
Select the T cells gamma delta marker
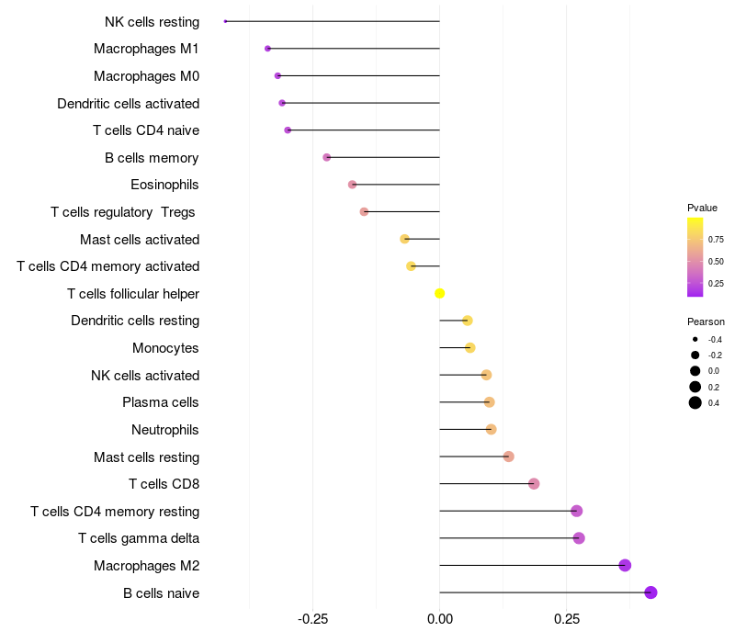[x=579, y=538]
